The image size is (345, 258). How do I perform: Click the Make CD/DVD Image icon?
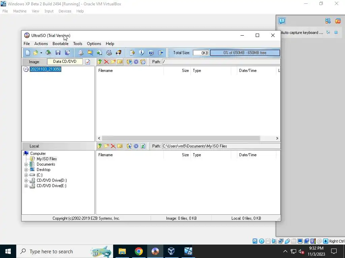pyautogui.click(x=81, y=53)
